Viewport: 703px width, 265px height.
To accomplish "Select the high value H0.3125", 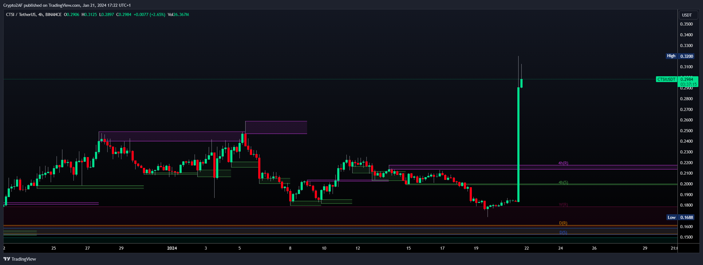I will pos(89,14).
